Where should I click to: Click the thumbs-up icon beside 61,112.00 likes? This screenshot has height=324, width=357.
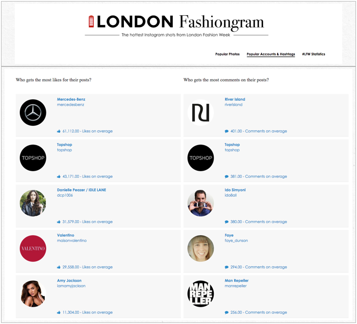pos(59,131)
